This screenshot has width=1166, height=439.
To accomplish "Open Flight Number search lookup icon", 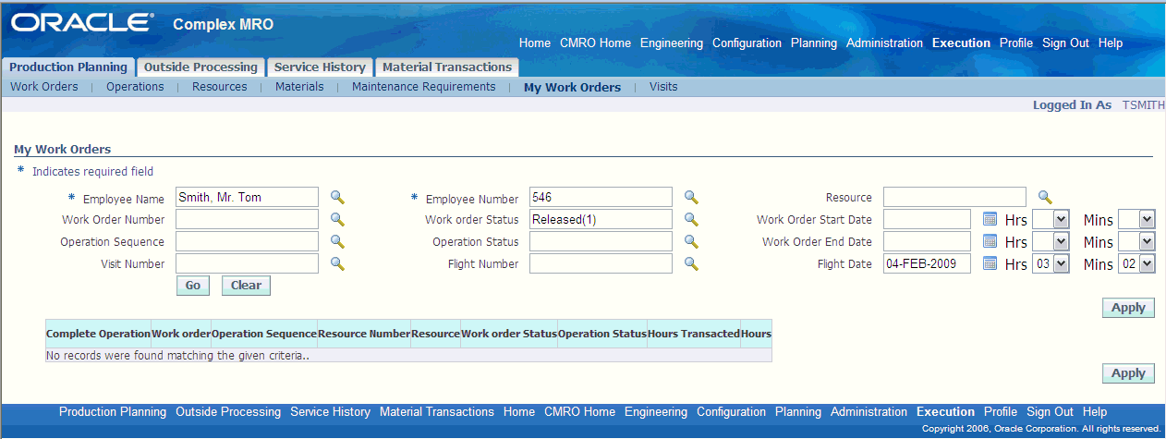I will (x=691, y=263).
